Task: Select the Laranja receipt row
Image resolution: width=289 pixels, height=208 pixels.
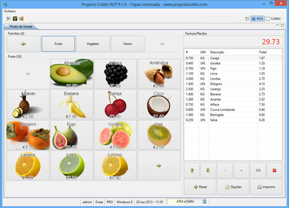Action: (x=233, y=89)
